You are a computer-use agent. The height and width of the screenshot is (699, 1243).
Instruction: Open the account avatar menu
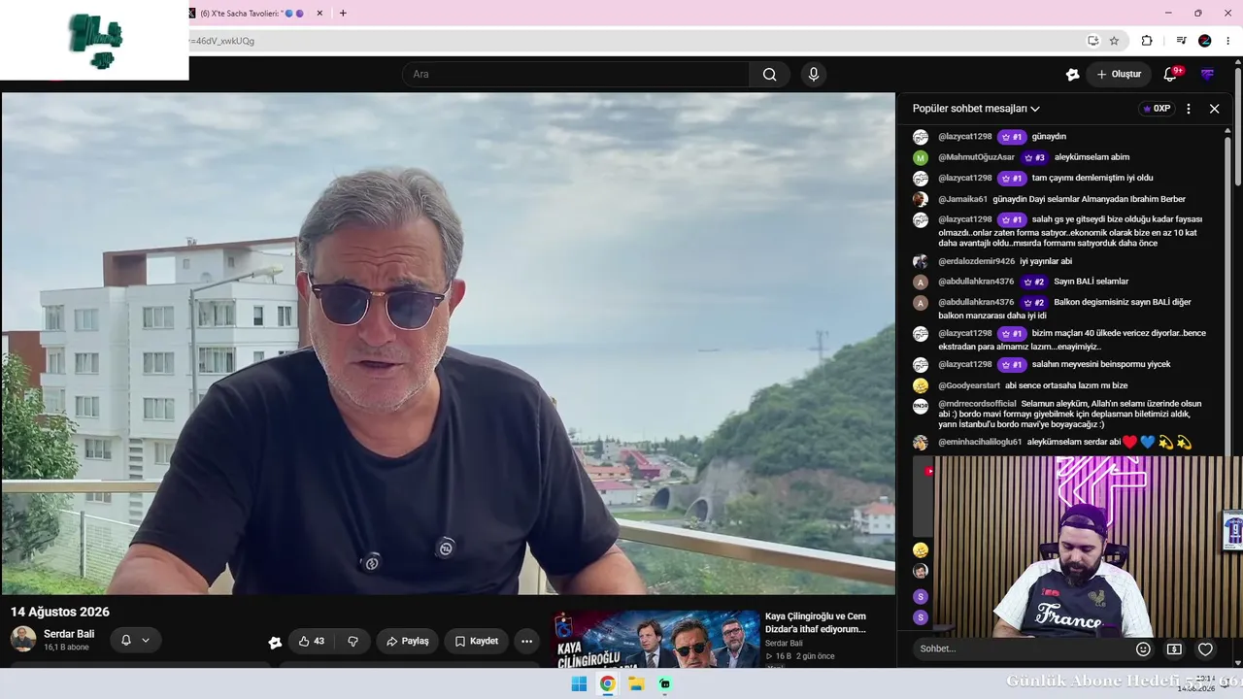[x=1208, y=75]
